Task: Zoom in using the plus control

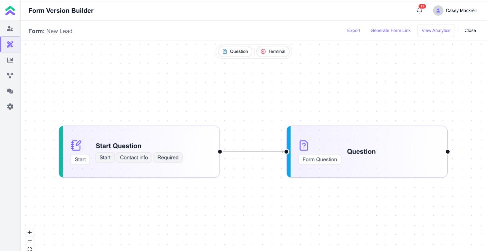Action: (29, 232)
